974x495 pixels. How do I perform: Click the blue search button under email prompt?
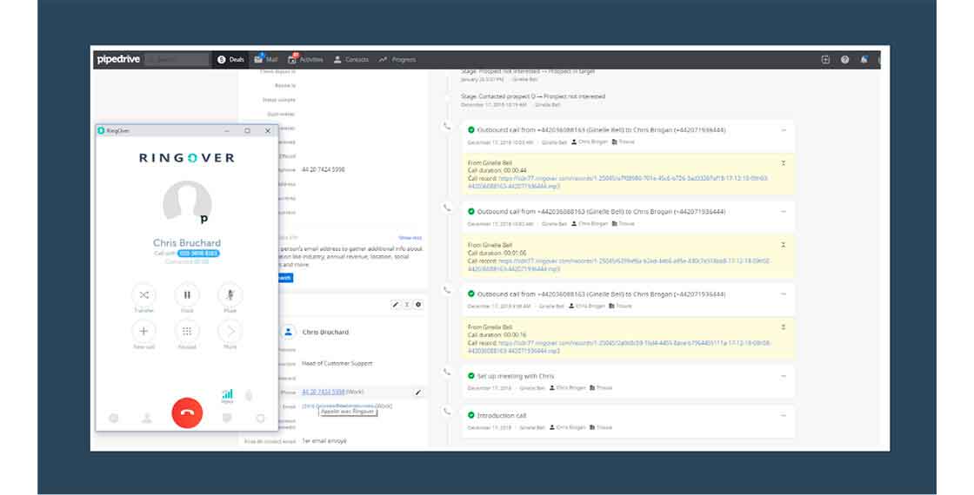pyautogui.click(x=285, y=278)
